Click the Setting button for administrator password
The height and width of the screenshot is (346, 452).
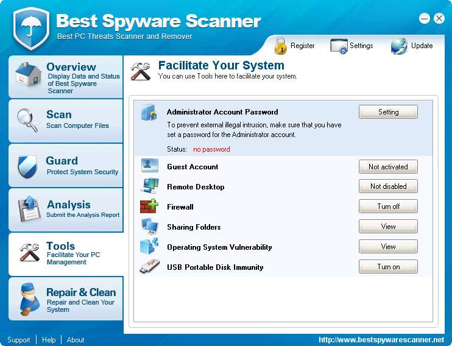388,112
